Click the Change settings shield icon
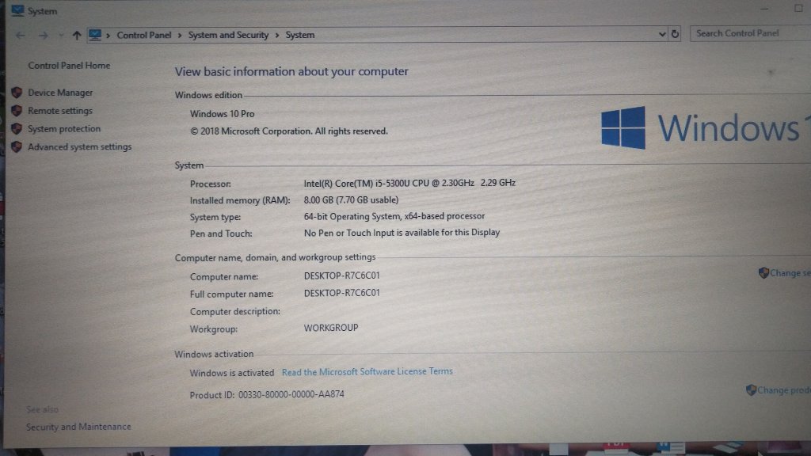 tap(763, 273)
